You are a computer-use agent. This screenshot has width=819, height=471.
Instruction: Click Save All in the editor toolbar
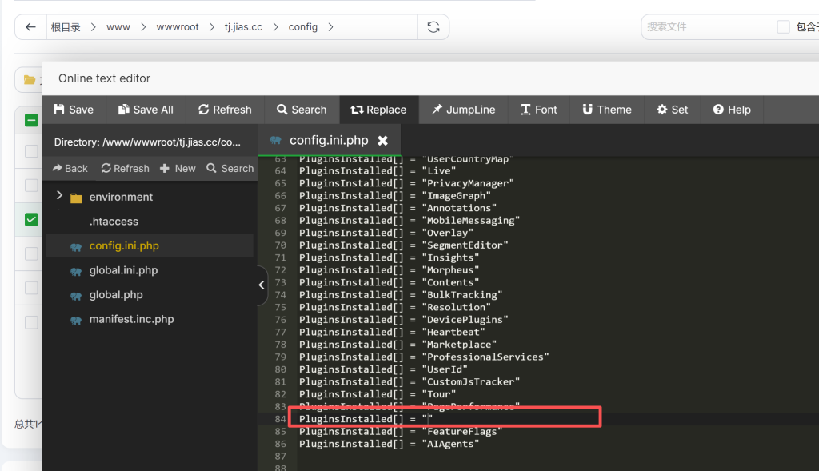pos(146,110)
